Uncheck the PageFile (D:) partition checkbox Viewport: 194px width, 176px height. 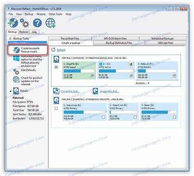[92, 75]
